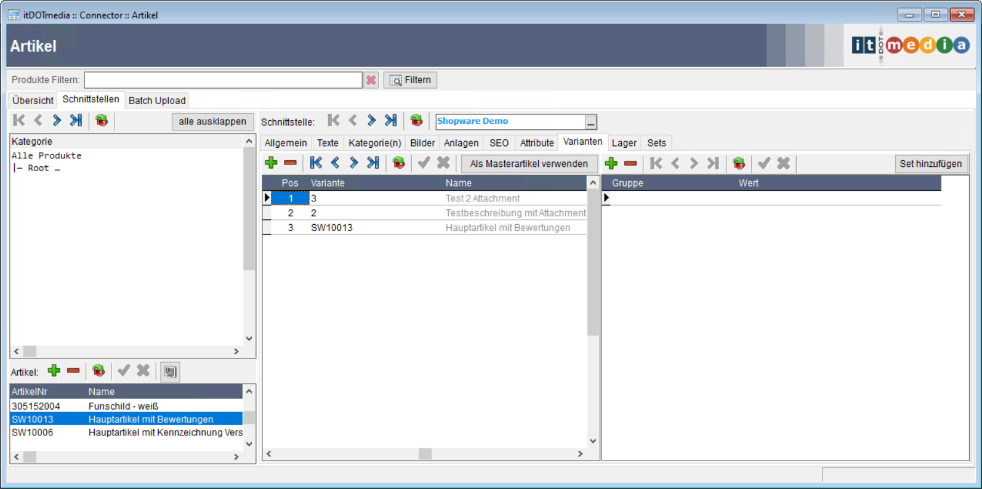Click into the Produkte Filtern input field
The height and width of the screenshot is (489, 982).
click(223, 80)
